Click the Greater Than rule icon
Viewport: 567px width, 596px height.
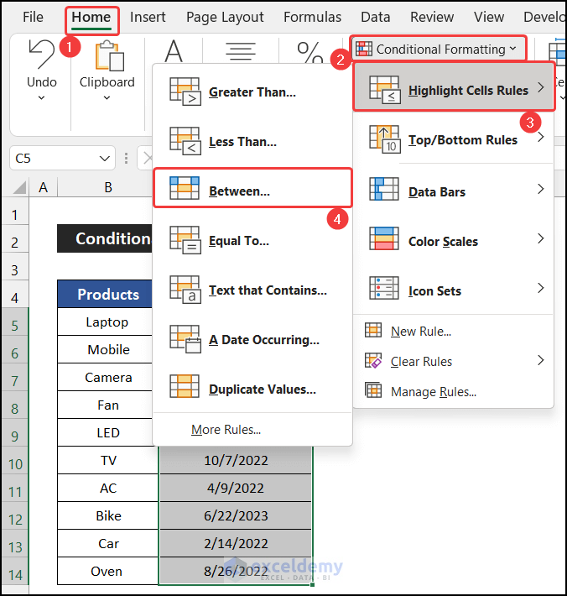(185, 91)
